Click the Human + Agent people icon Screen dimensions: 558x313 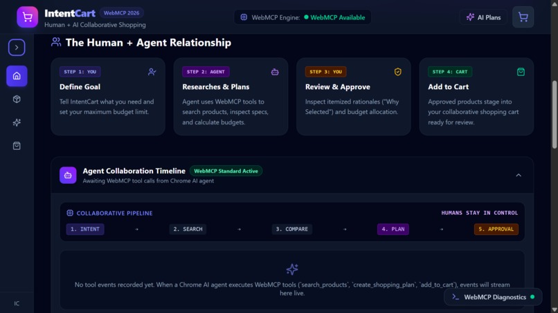[x=56, y=42]
